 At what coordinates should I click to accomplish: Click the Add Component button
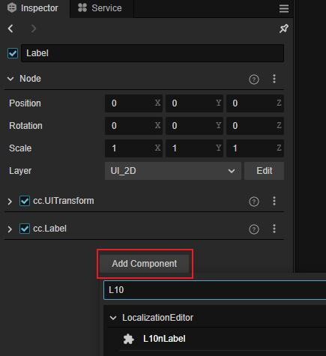click(x=145, y=264)
